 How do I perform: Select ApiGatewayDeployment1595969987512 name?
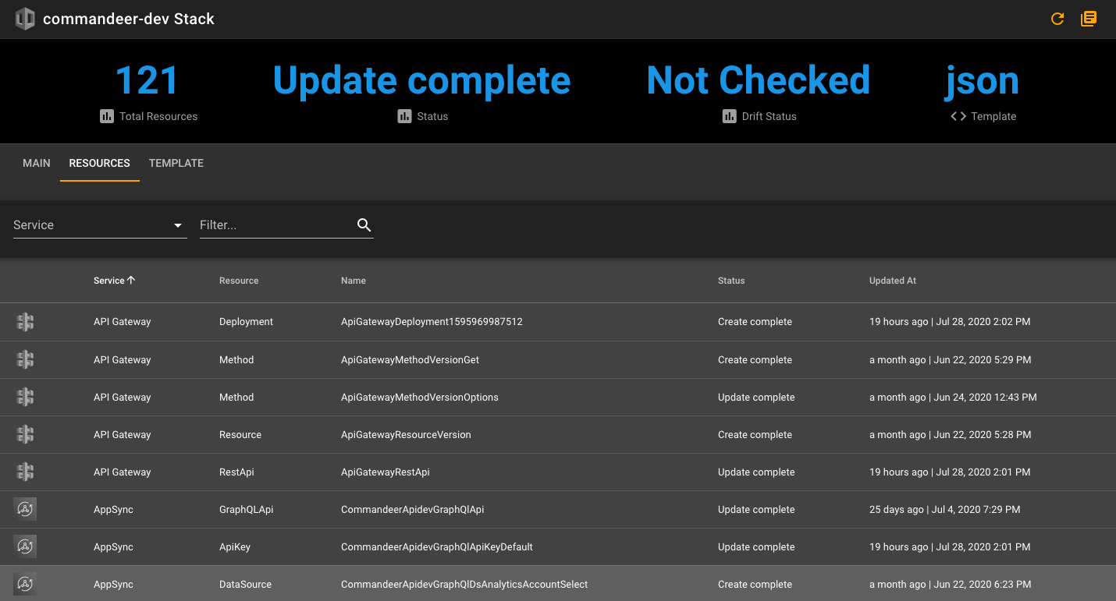pyautogui.click(x=432, y=322)
